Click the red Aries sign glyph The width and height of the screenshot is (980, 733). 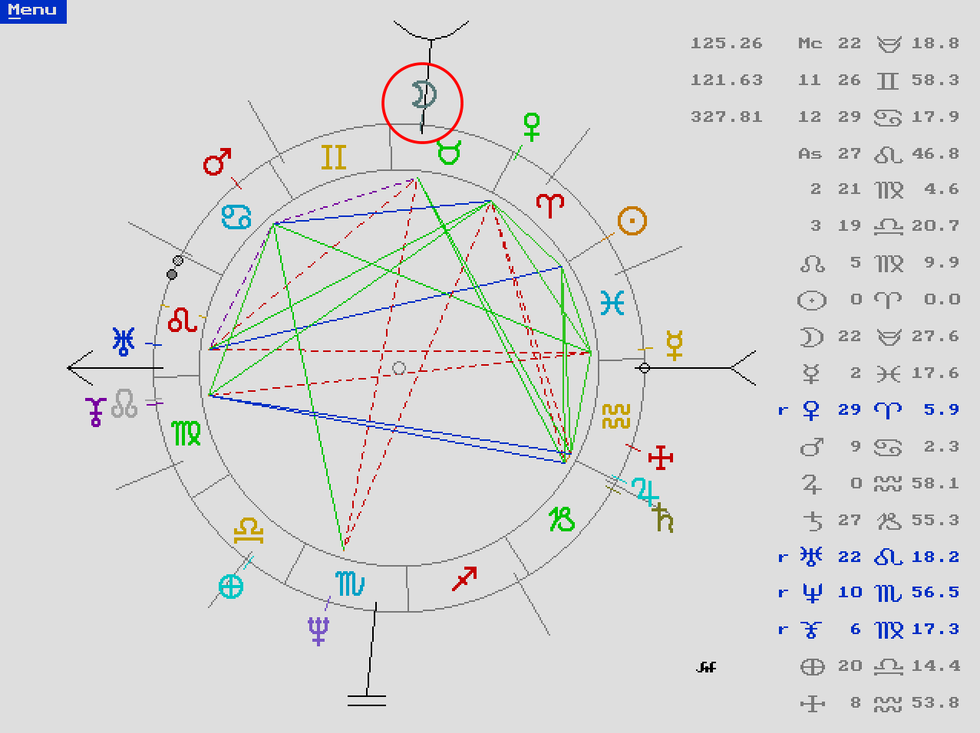pos(550,205)
